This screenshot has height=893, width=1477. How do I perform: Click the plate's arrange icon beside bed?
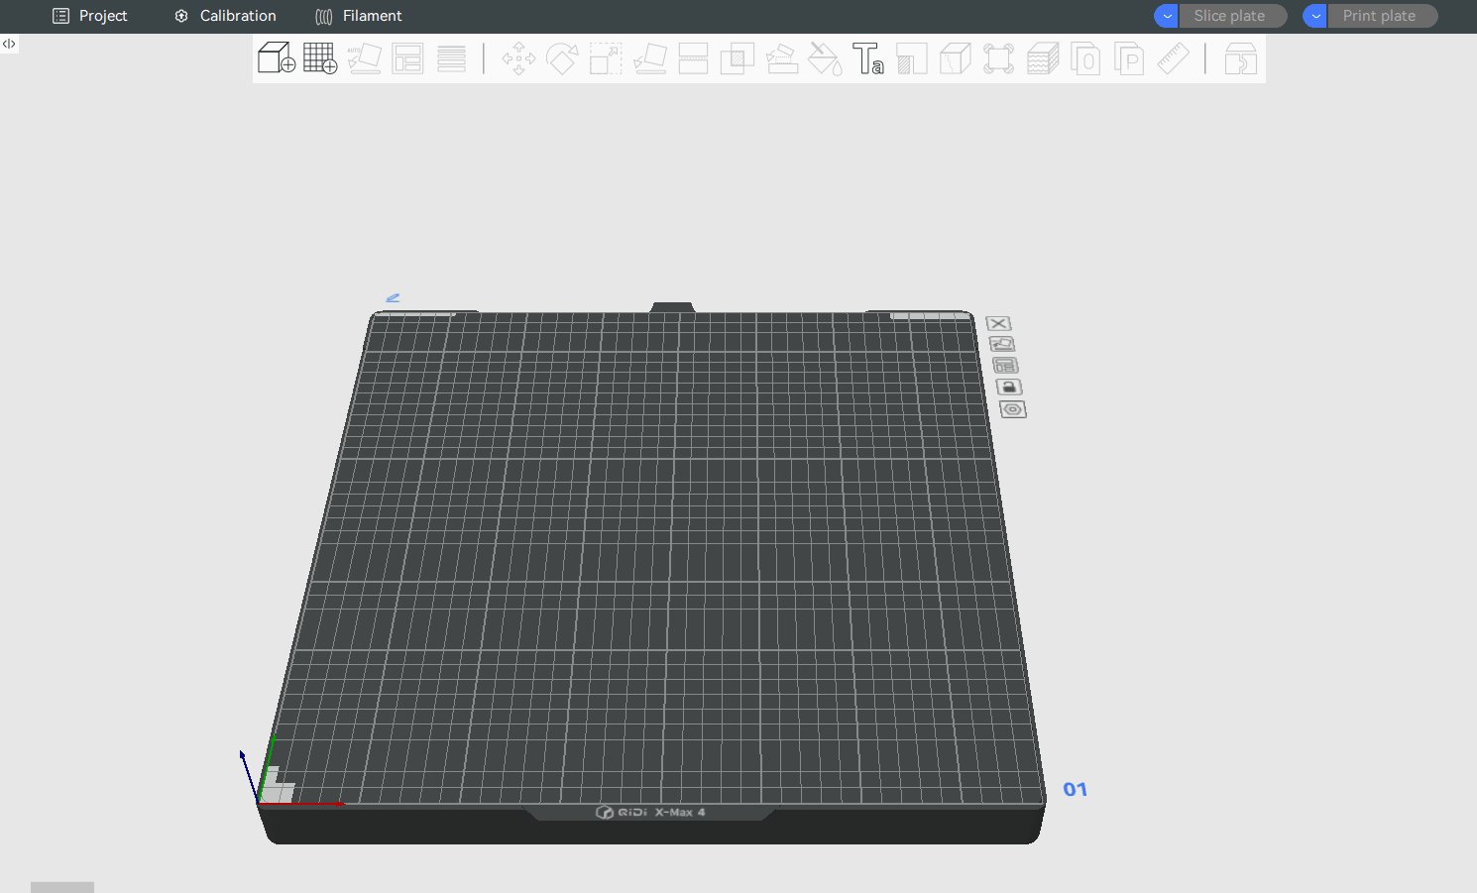click(x=1005, y=366)
